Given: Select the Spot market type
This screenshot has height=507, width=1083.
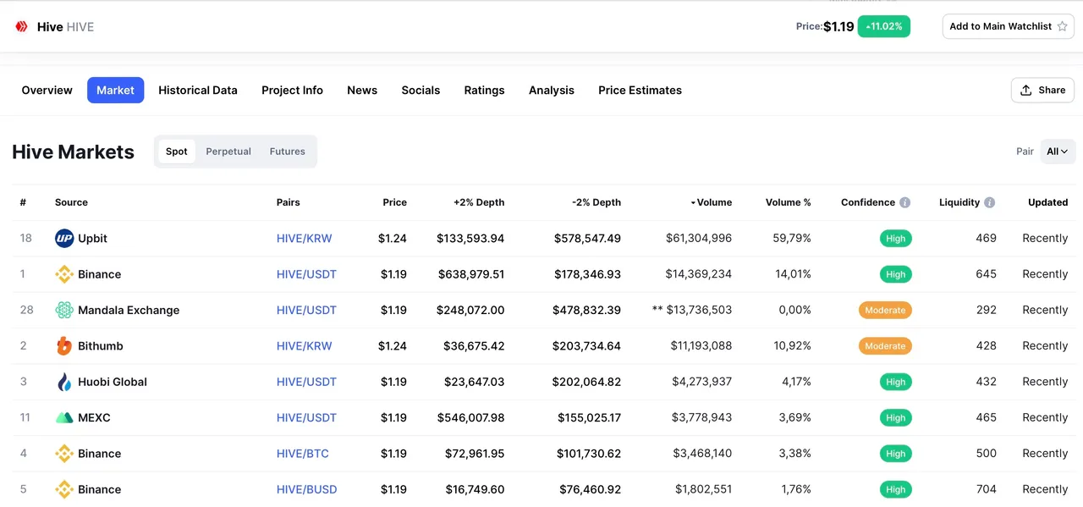Looking at the screenshot, I should [x=177, y=152].
